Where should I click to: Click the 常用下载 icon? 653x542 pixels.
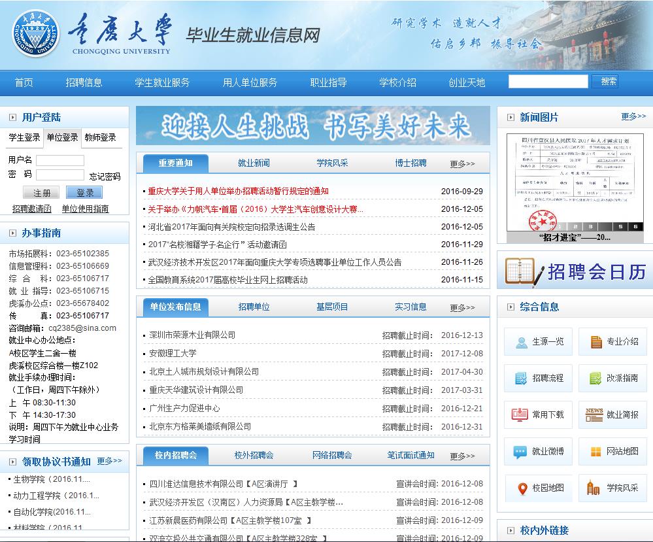pyautogui.click(x=520, y=415)
